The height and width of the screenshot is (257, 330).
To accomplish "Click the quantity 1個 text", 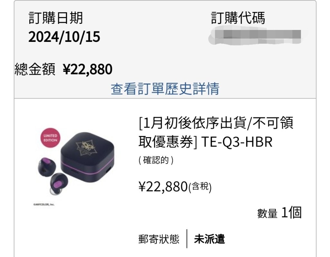I will click(291, 213).
